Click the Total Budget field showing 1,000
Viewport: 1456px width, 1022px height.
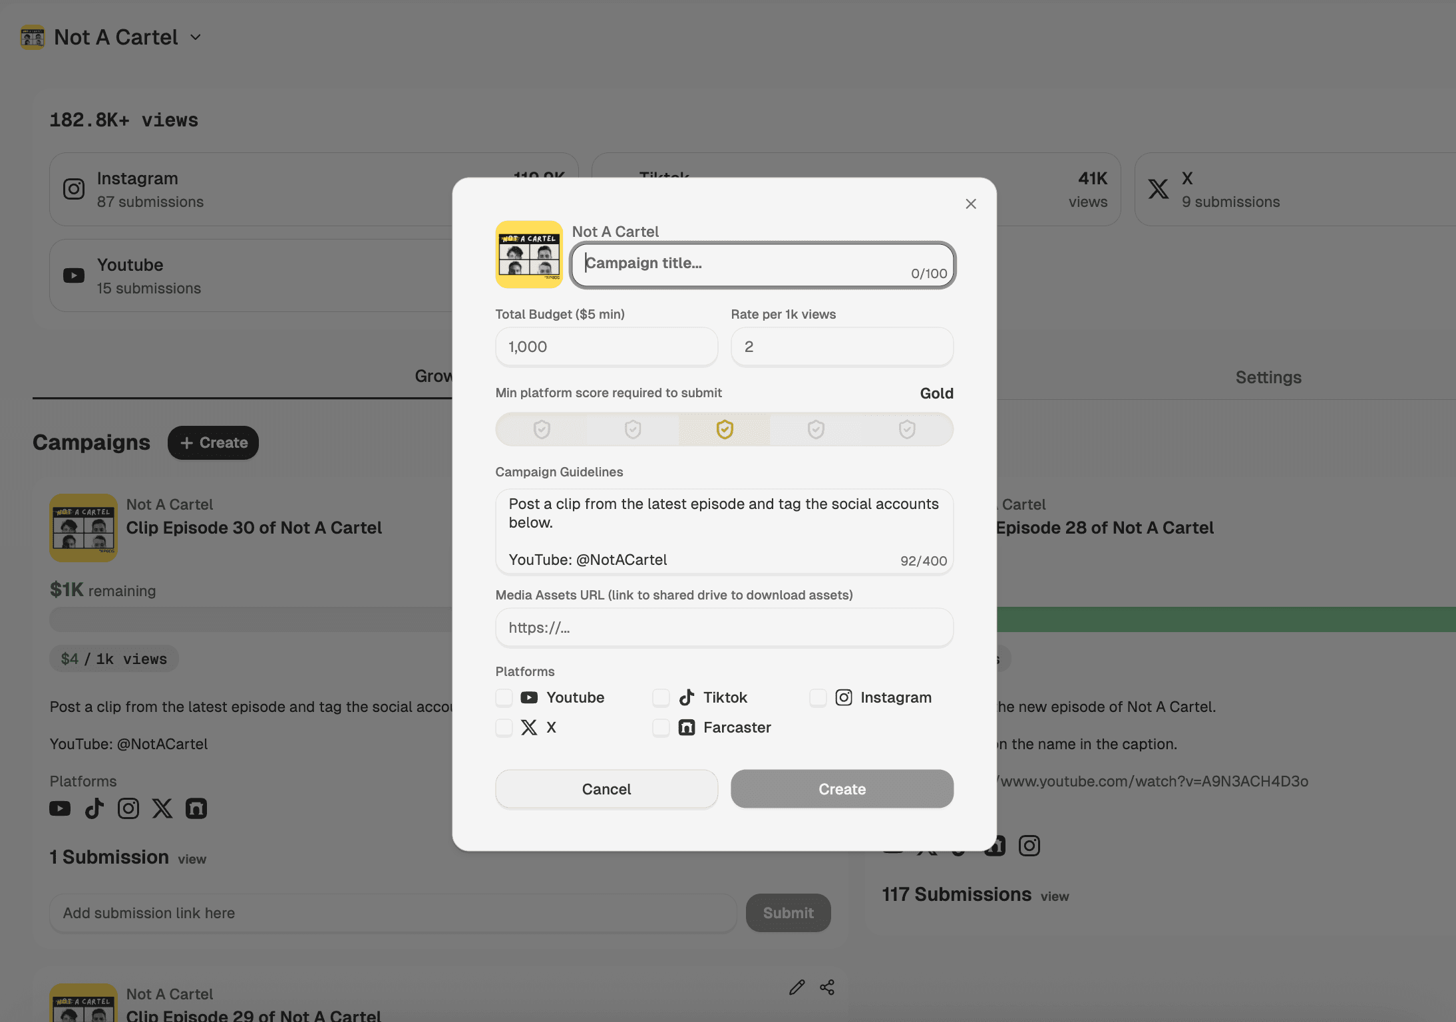tap(606, 347)
